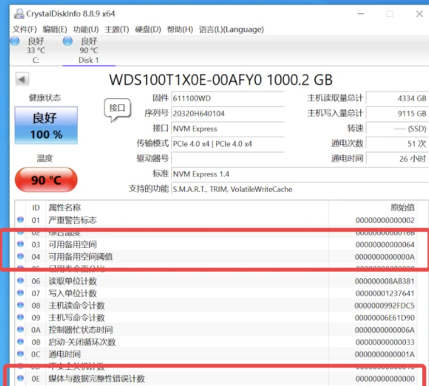The height and width of the screenshot is (386, 429).
Task: Open the 编辑(E) menu
Action: tap(55, 29)
